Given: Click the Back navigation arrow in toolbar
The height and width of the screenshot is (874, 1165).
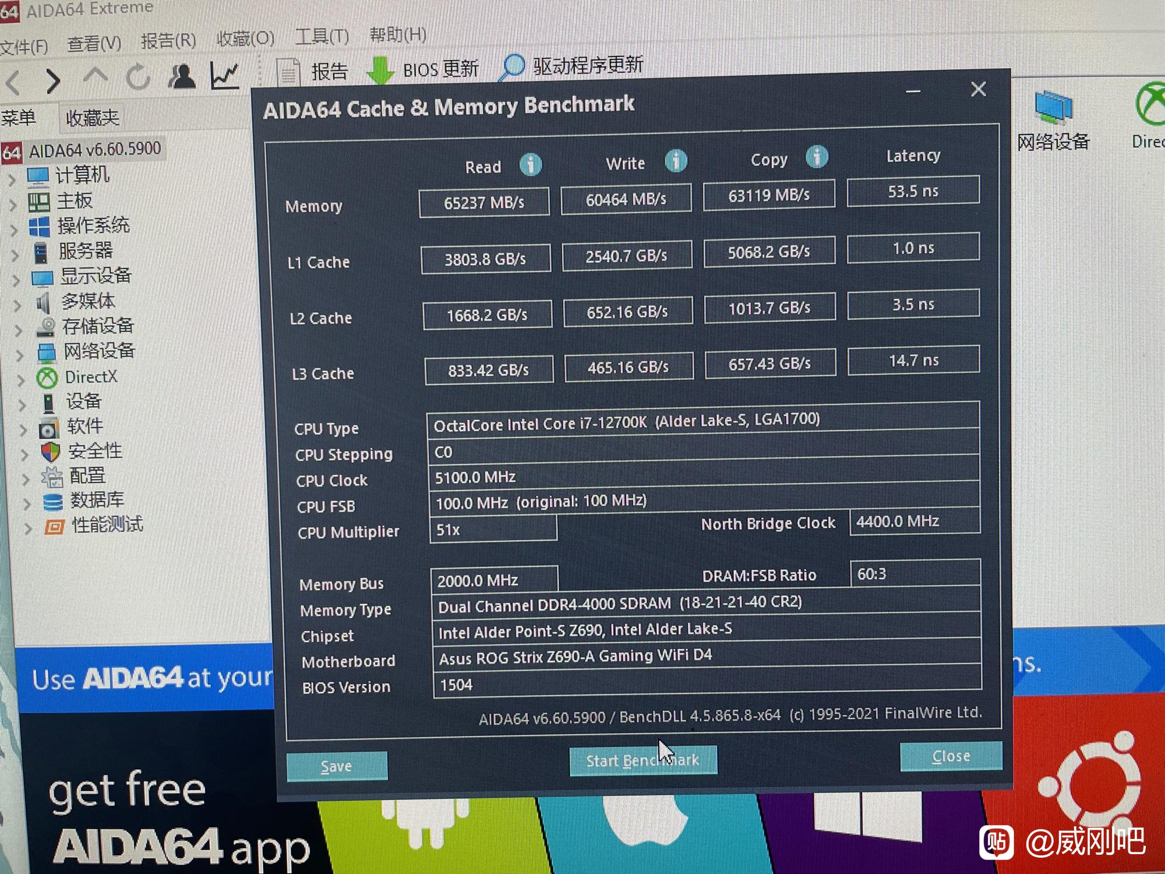Looking at the screenshot, I should click(x=13, y=82).
